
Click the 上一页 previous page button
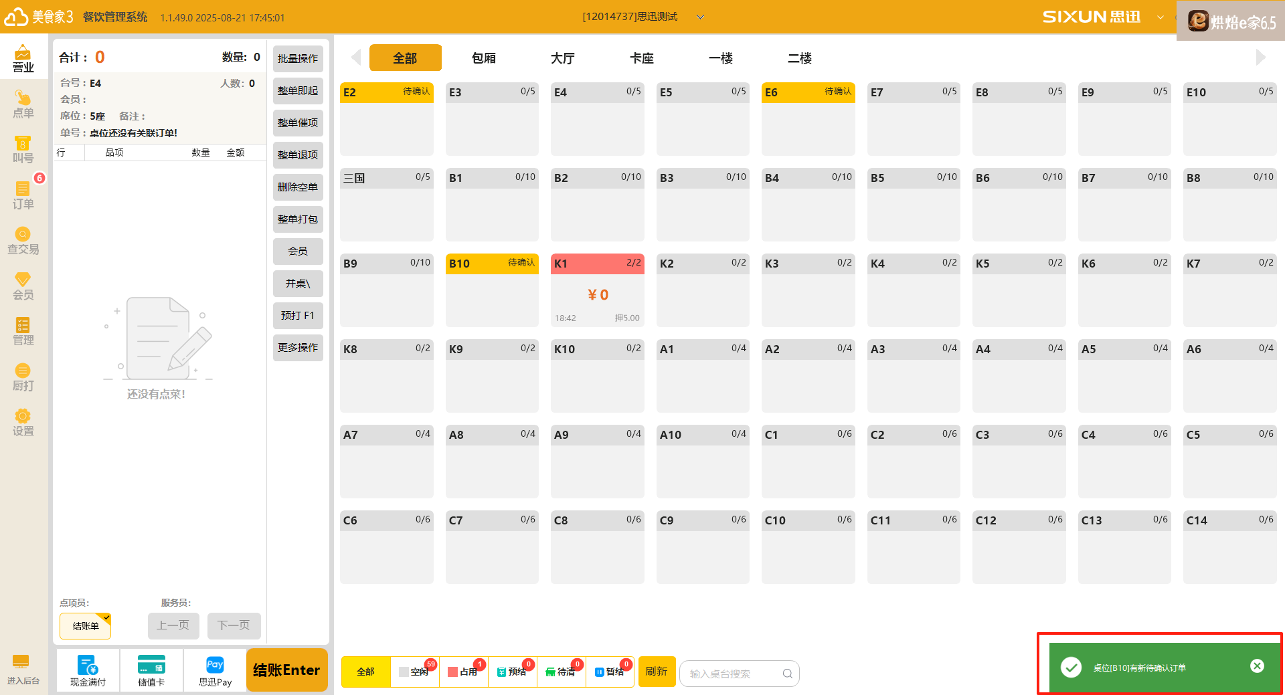173,626
